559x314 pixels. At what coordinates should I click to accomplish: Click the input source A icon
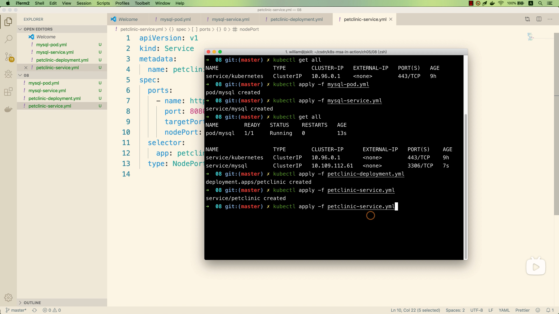(x=531, y=3)
